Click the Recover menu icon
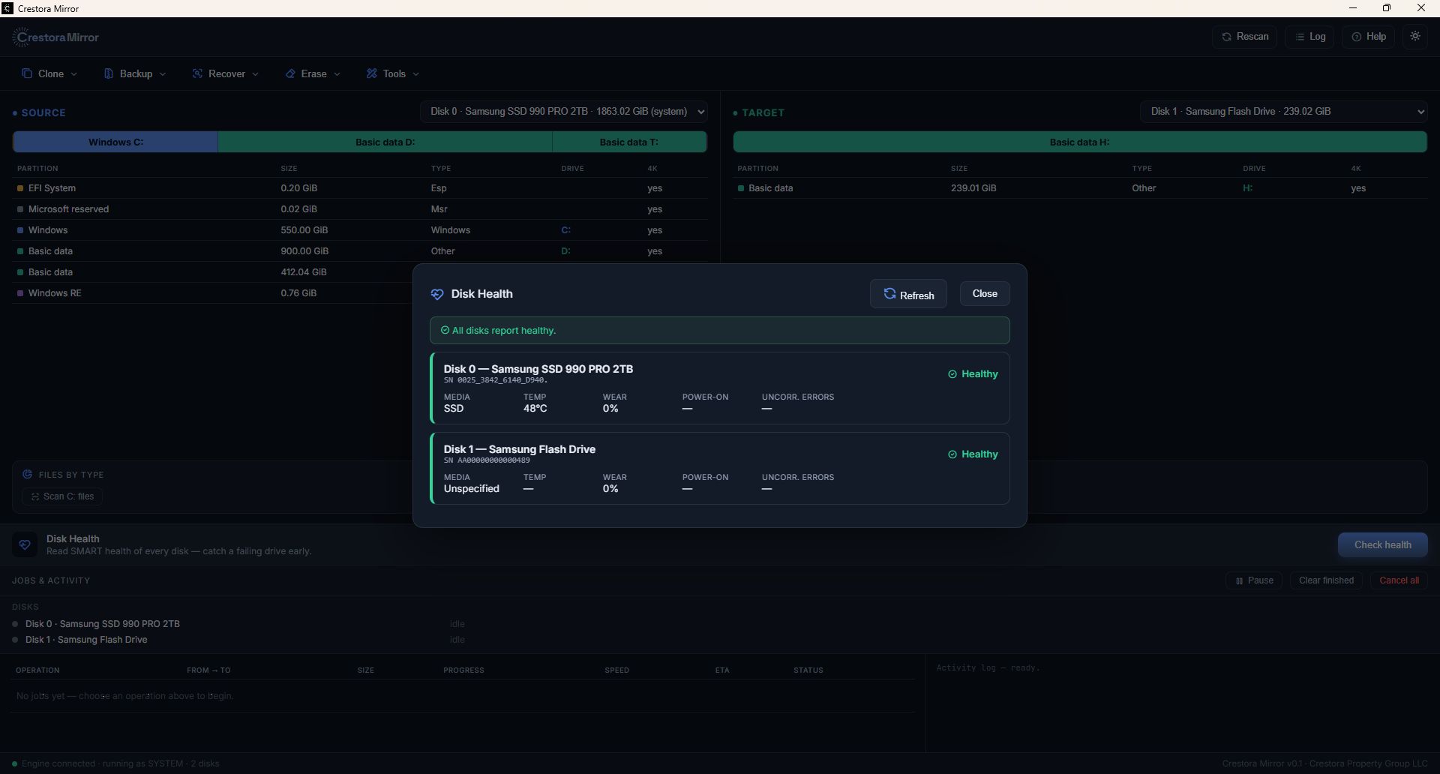 [x=197, y=73]
